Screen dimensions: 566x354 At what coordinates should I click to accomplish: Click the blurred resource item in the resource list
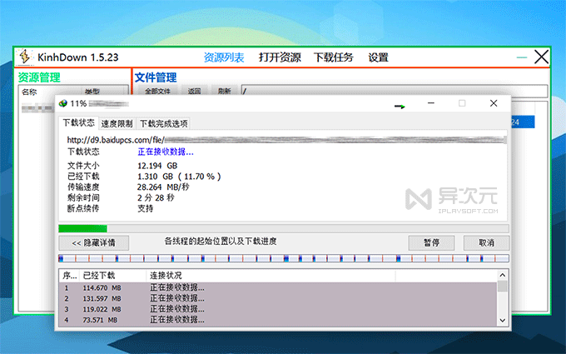(x=37, y=107)
